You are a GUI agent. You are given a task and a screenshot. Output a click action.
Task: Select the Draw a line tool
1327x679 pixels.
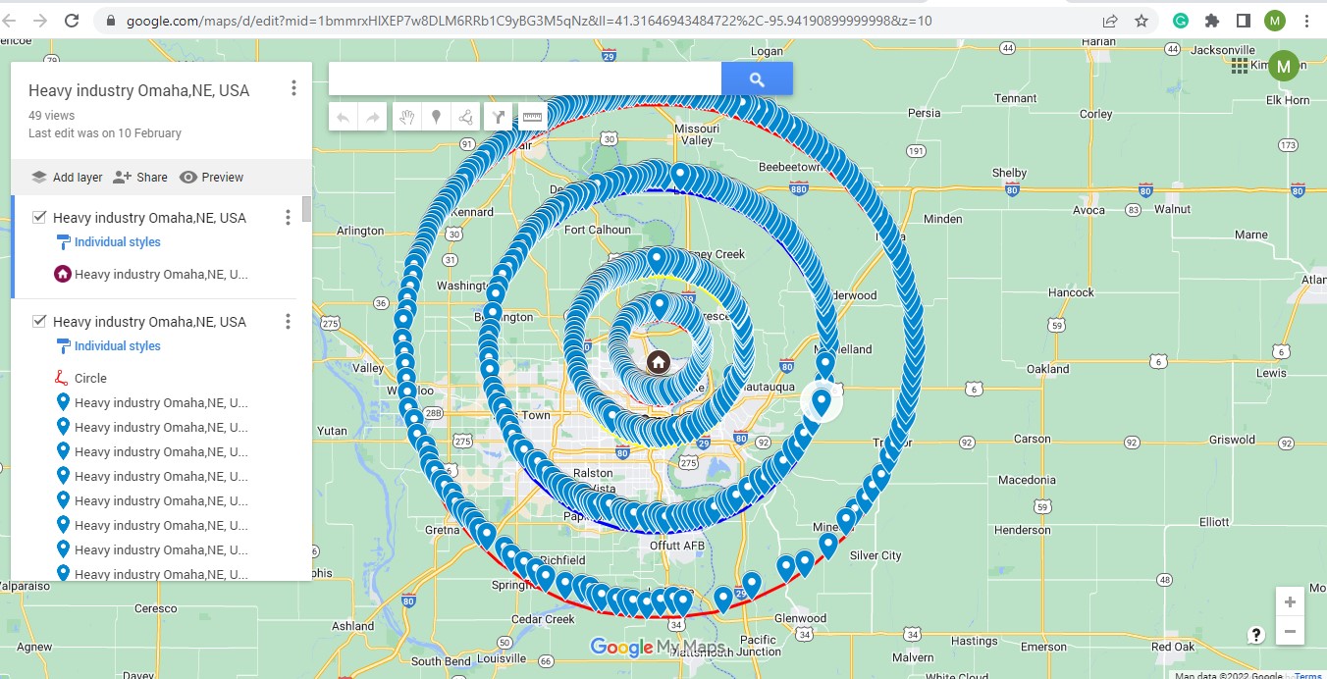point(464,116)
